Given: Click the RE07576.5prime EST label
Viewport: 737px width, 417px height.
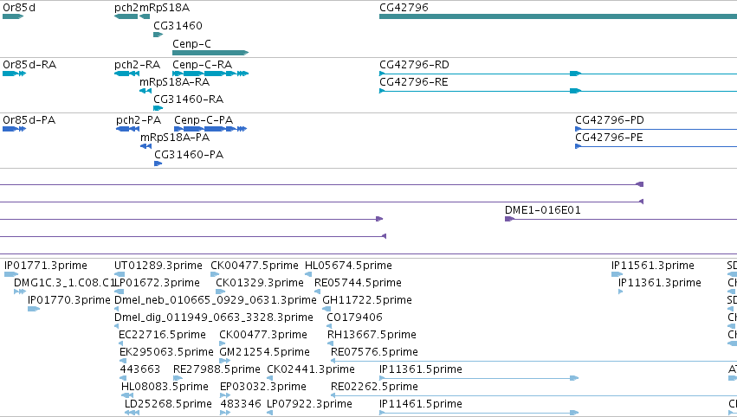Looking at the screenshot, I should tap(375, 353).
